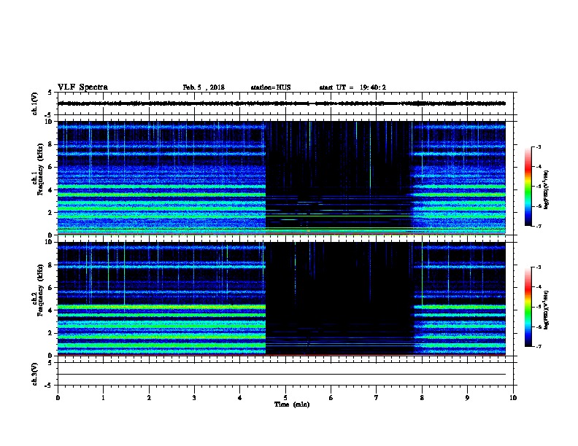The width and height of the screenshot is (578, 446).
Task: Click time tick label "7" on the x-axis
Action: point(377,398)
